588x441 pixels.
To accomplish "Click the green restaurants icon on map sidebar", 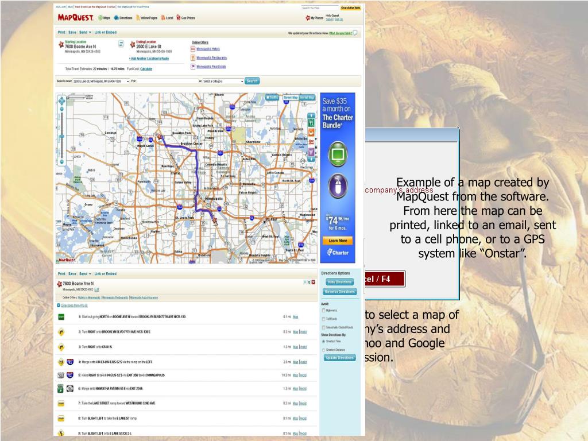I will [x=311, y=122].
